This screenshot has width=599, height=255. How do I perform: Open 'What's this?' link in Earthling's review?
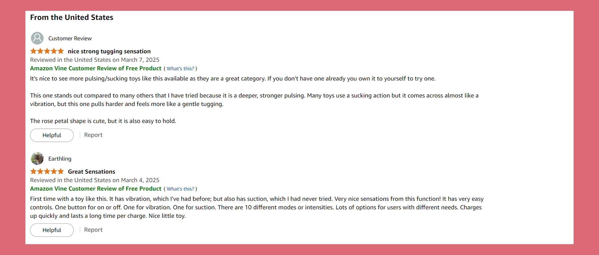tap(180, 189)
